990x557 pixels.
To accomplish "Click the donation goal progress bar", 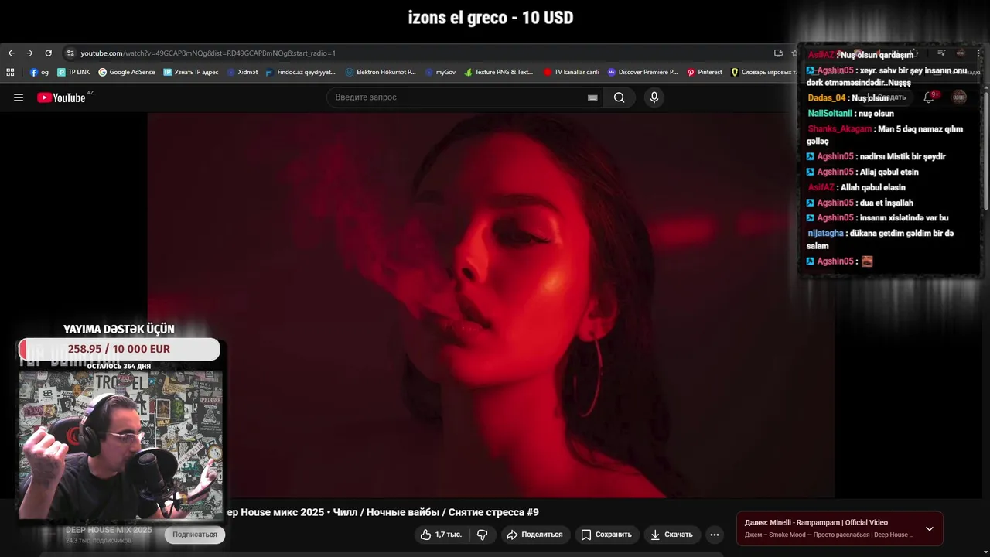I will click(x=119, y=349).
